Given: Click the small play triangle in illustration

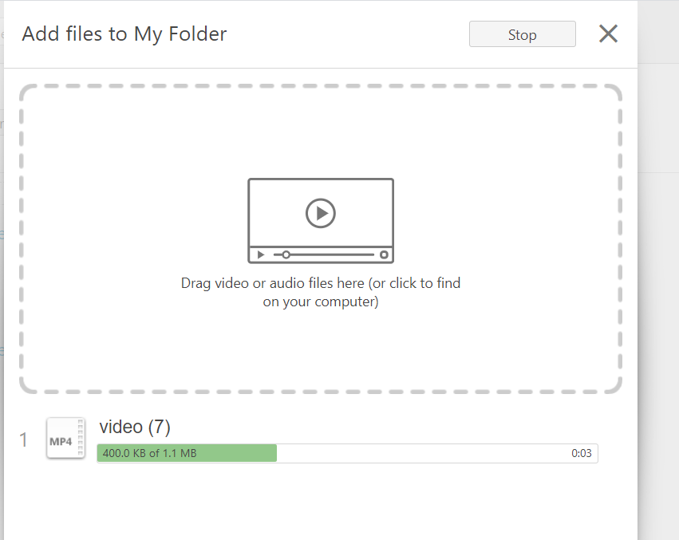Looking at the screenshot, I should (x=261, y=254).
